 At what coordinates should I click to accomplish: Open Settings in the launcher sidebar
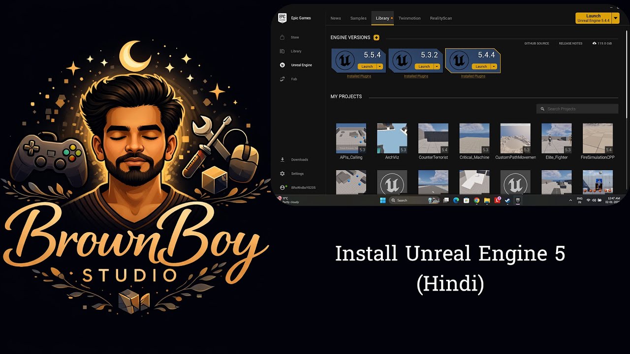(x=292, y=174)
